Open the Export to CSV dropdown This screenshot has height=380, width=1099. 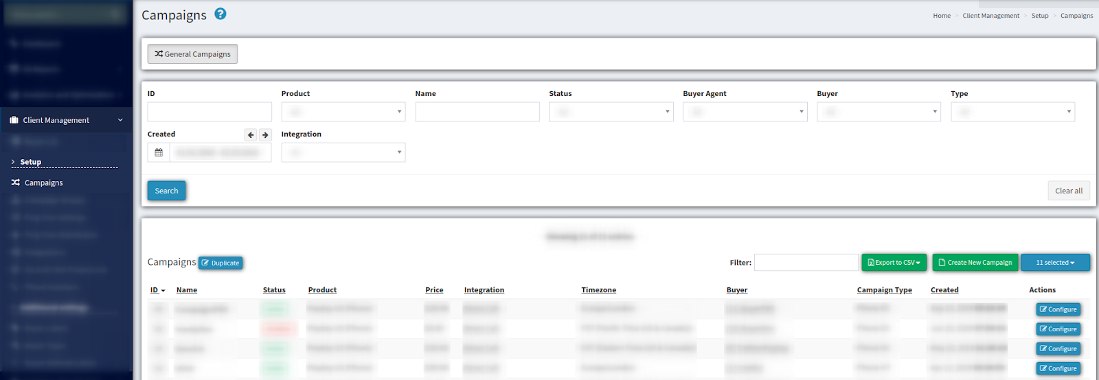point(894,263)
